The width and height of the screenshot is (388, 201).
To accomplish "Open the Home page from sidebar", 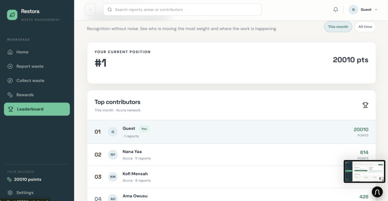I will tap(37, 52).
